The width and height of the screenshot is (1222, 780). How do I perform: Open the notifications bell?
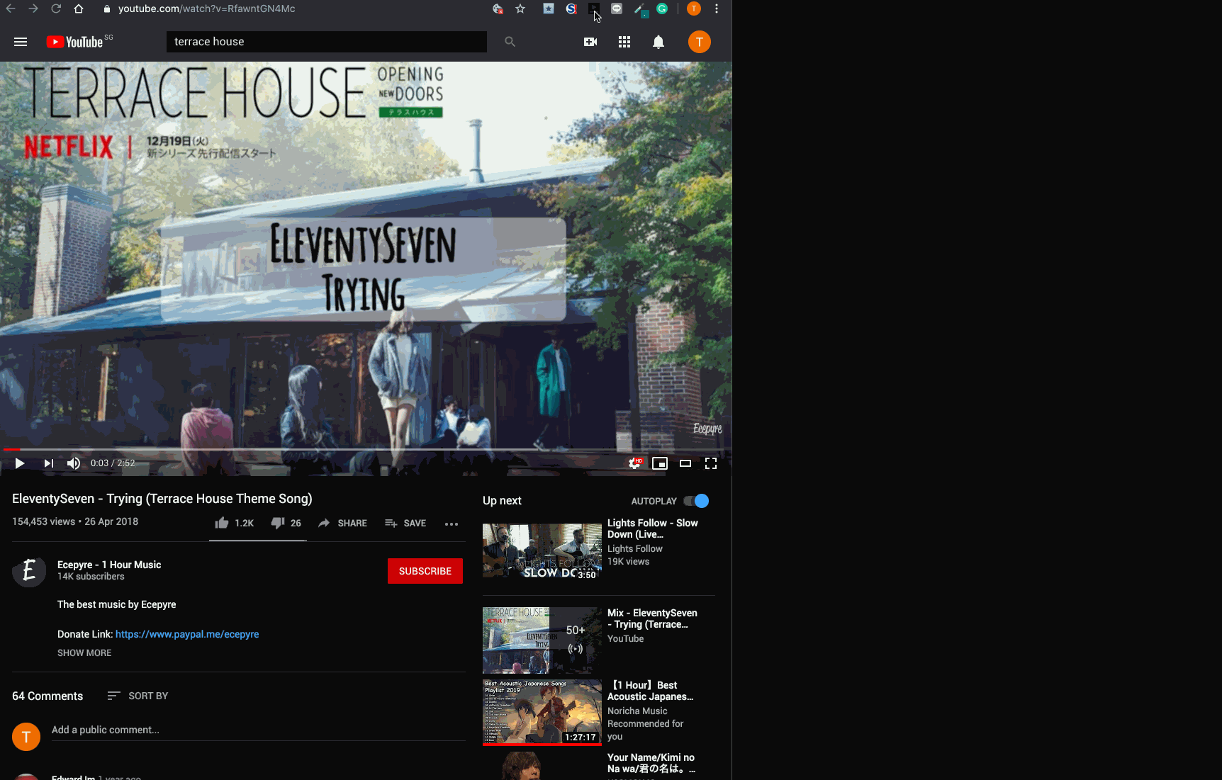click(x=658, y=42)
